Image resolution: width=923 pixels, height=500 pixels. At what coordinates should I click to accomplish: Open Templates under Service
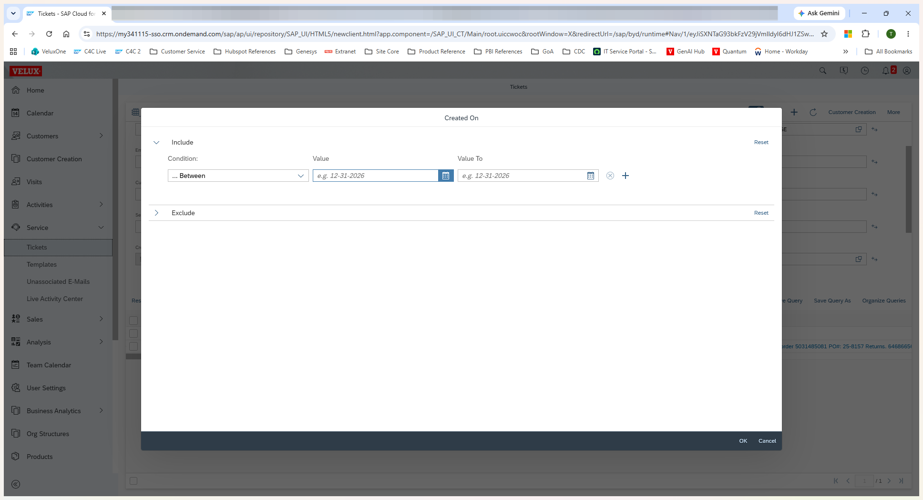point(41,264)
